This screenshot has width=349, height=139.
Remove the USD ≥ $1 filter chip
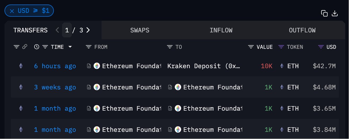12,11
